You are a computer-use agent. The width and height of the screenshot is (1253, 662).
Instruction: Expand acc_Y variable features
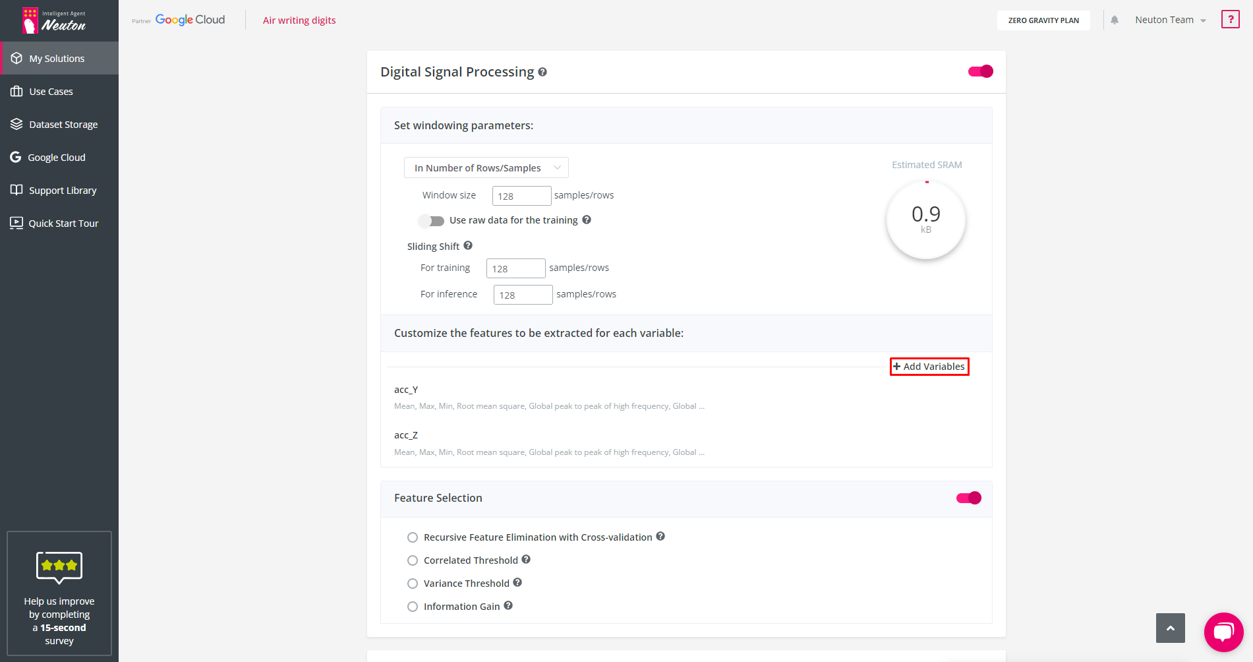pos(406,390)
